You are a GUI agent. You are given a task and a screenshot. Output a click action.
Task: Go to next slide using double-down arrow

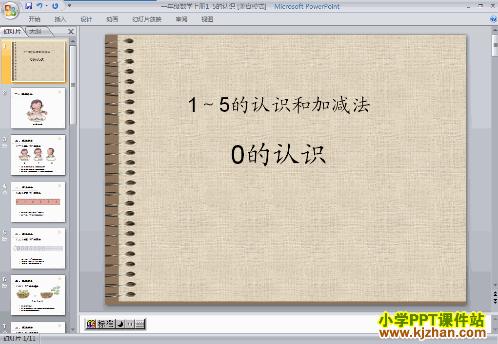[495, 301]
